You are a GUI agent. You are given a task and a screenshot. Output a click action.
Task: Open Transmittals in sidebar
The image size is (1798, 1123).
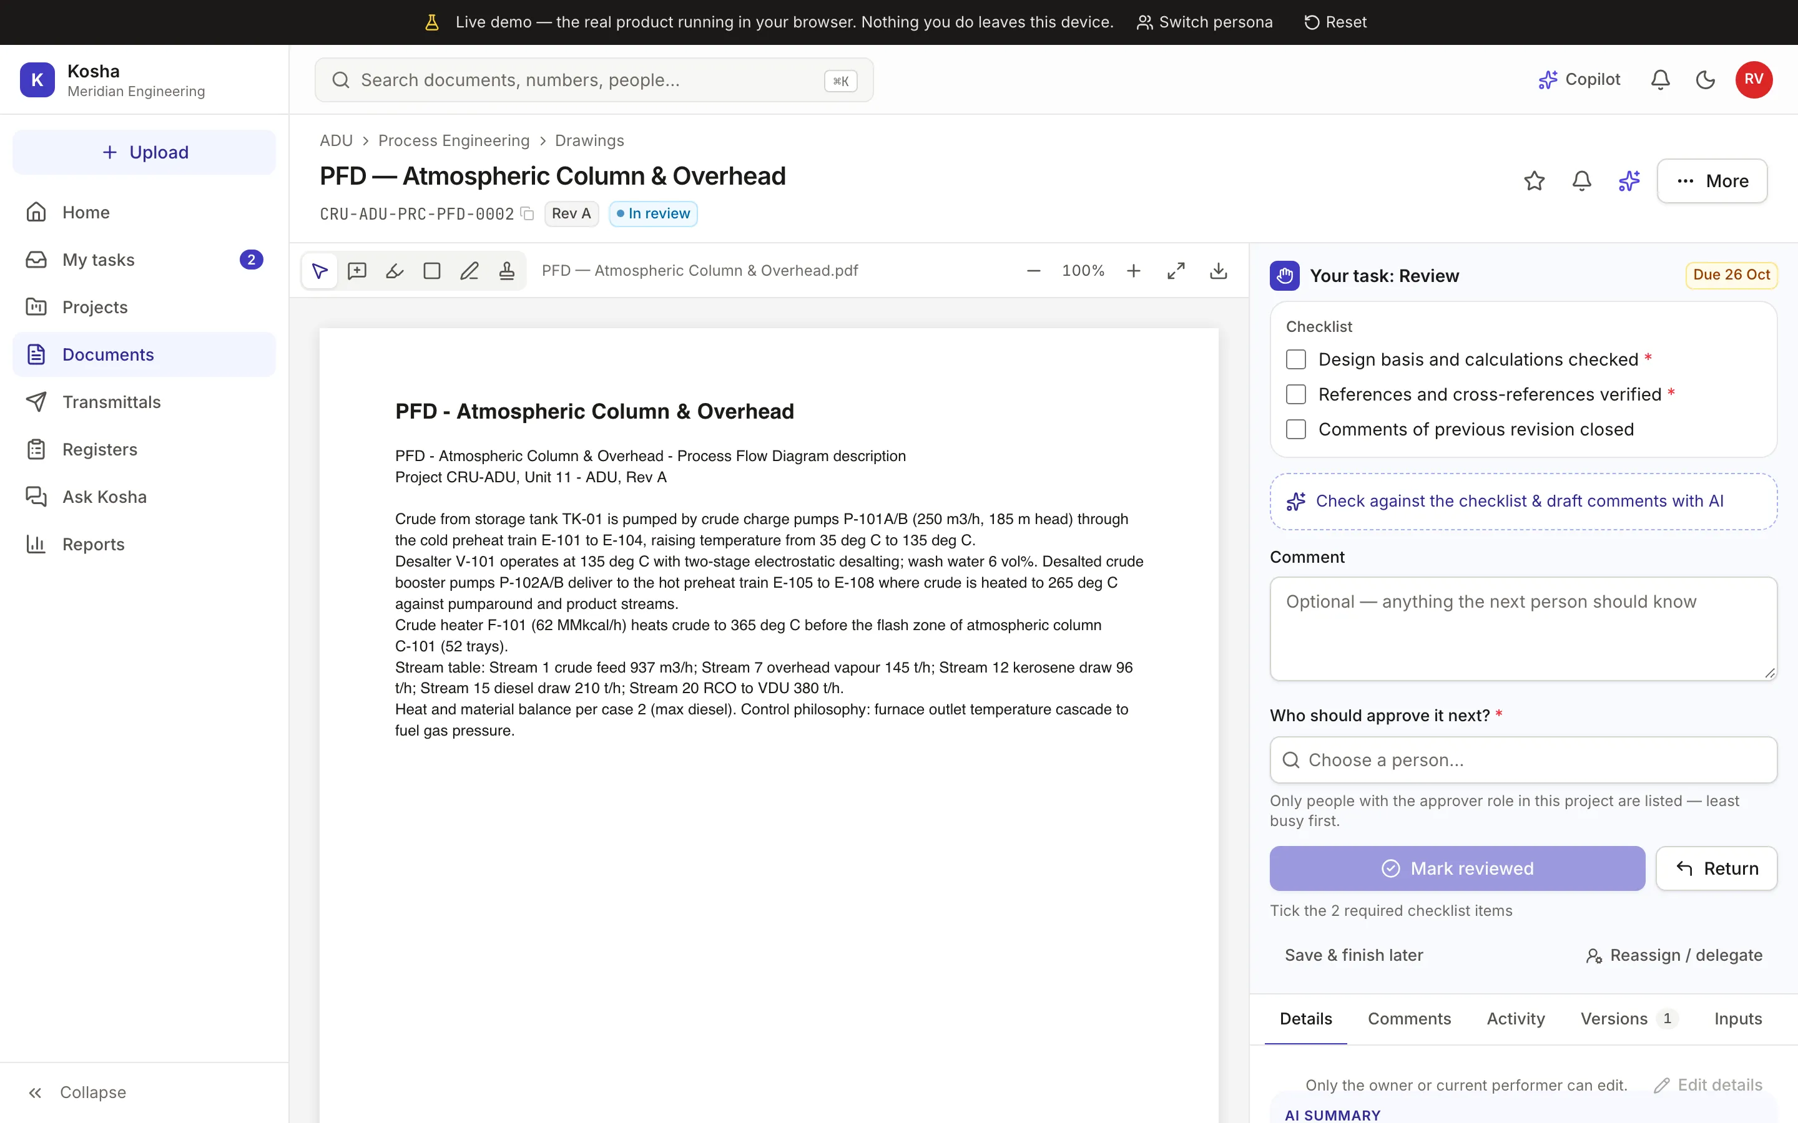pyautogui.click(x=144, y=402)
